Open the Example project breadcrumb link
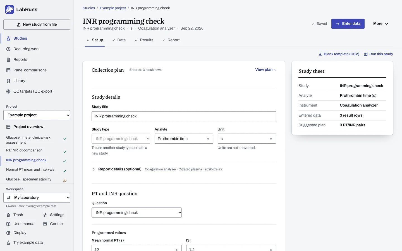This screenshot has height=251, width=402. pyautogui.click(x=113, y=8)
